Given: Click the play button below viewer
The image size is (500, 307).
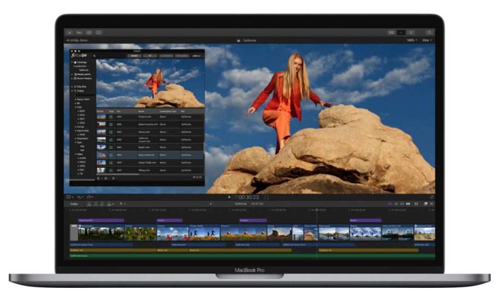Looking at the screenshot, I should (x=229, y=197).
